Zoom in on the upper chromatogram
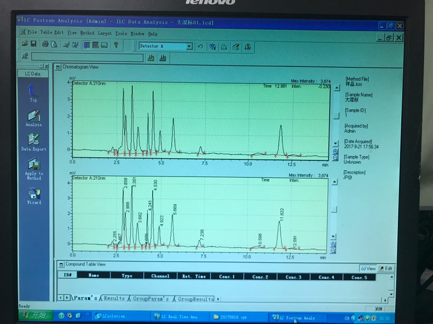The image size is (433, 324). [x=335, y=152]
